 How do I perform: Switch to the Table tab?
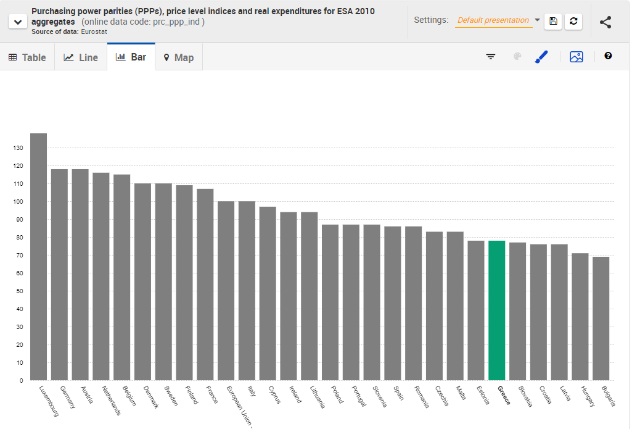(x=27, y=57)
